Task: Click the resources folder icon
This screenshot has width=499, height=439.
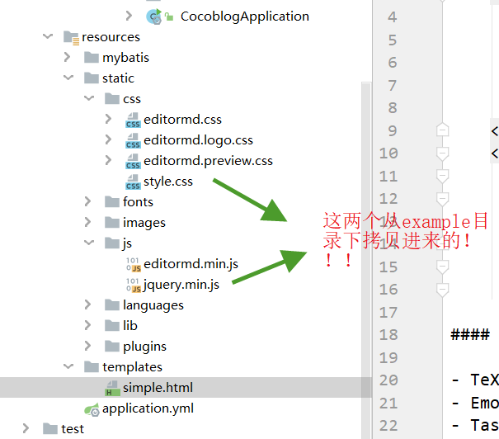Action: click(x=71, y=38)
